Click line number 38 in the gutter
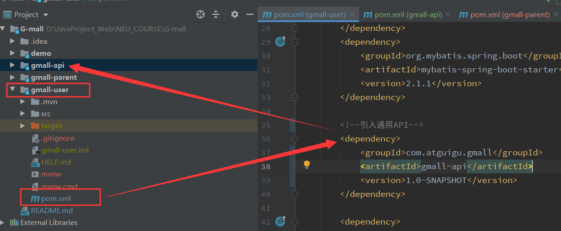 tap(265, 166)
